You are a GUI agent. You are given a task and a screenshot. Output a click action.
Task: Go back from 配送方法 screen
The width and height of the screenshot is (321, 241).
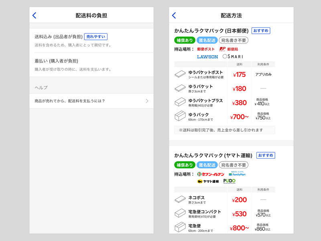(174, 15)
